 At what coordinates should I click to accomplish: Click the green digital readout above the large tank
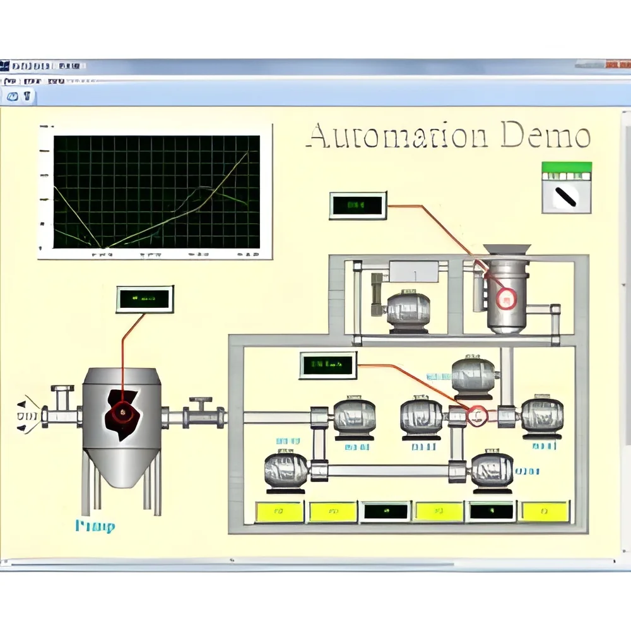[x=145, y=299]
